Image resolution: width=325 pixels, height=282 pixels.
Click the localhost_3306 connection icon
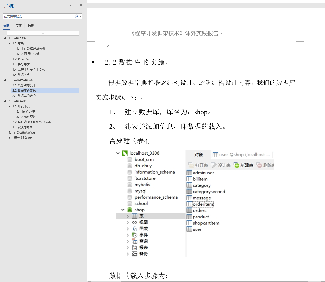[x=124, y=153]
